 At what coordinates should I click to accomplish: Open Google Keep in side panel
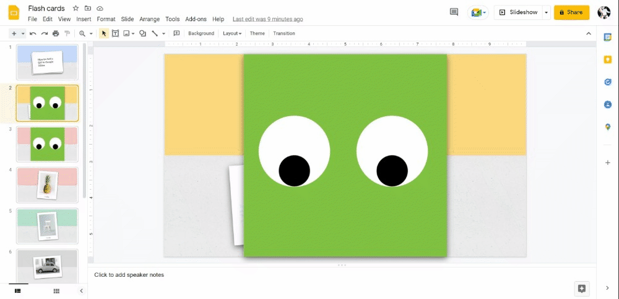point(608,59)
